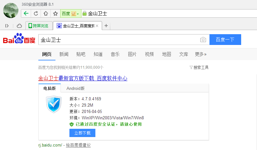Screen dimensions: 257x150
Task: Open the Baidu certificate dropdown in address bar
Action: (x=71, y=14)
